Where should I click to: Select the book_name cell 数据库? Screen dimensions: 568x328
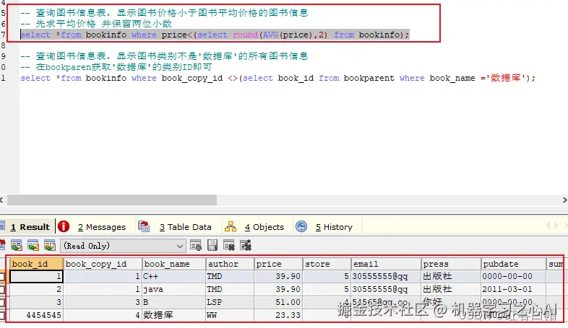click(x=173, y=315)
